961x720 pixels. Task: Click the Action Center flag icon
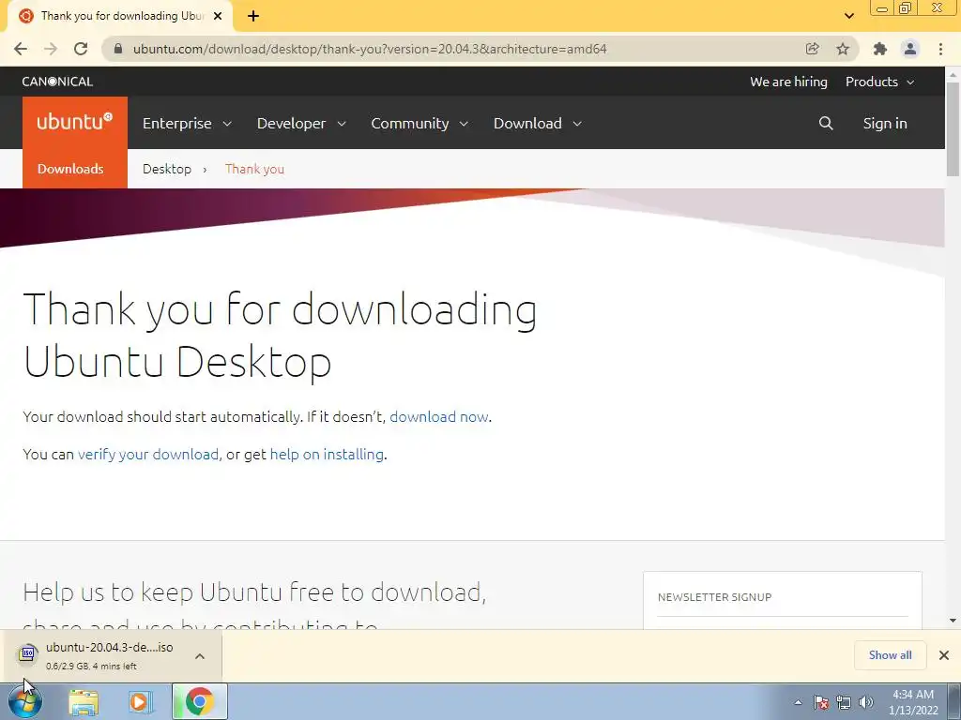[821, 702]
